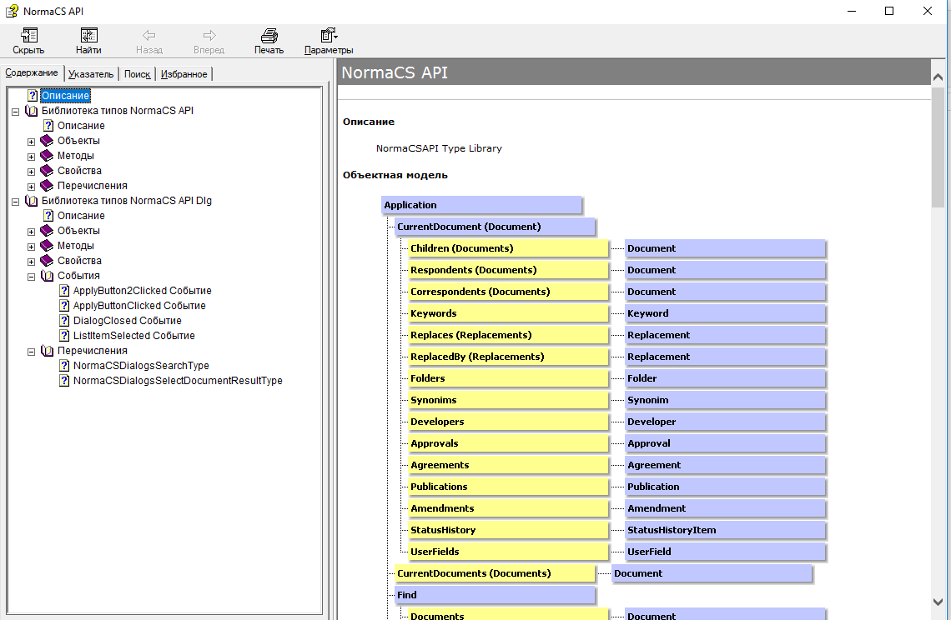Expand the first Свойства node
Viewport: 951px width, 625px height.
[32, 172]
